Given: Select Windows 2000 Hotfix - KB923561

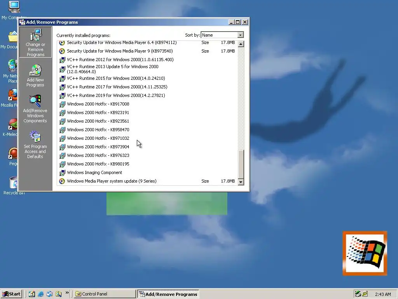Looking at the screenshot, I should point(147,121).
